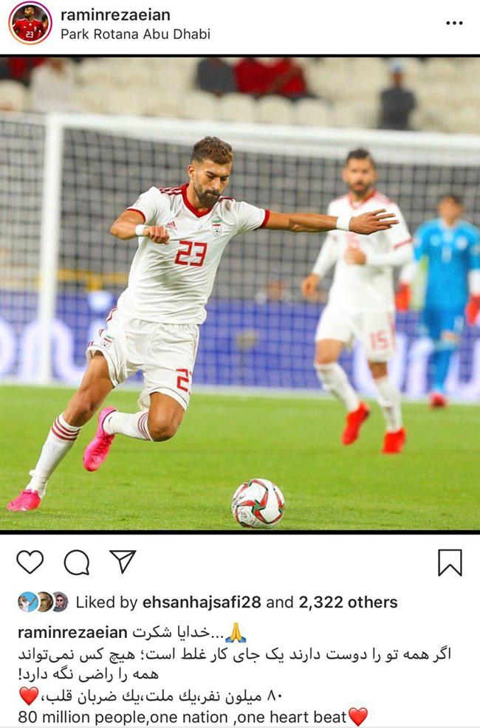The width and height of the screenshot is (480, 728).
Task: Tap the red heart emoji ending the caption
Action: coord(357,716)
